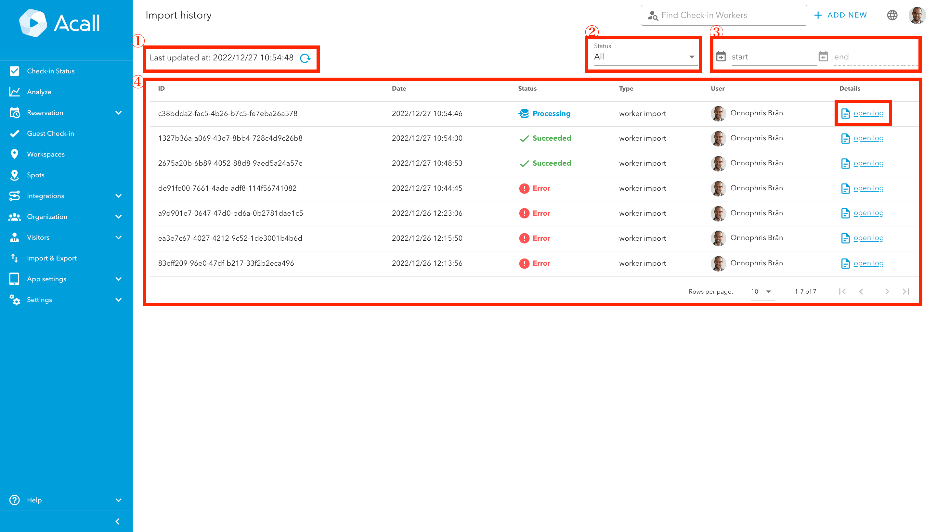Click the end date calendar icon

(x=823, y=57)
